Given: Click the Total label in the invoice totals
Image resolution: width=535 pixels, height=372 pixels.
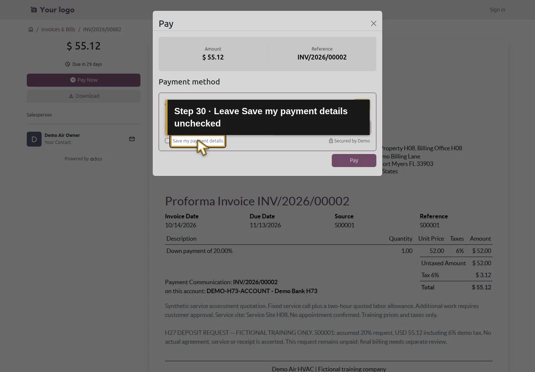Looking at the screenshot, I should pyautogui.click(x=428, y=287).
